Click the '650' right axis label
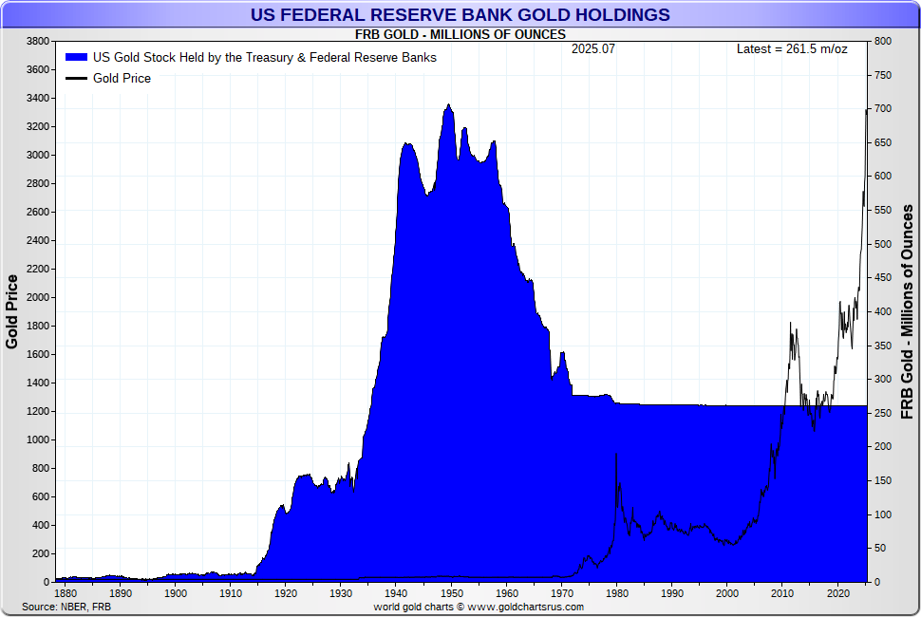This screenshot has width=921, height=617. point(883,142)
